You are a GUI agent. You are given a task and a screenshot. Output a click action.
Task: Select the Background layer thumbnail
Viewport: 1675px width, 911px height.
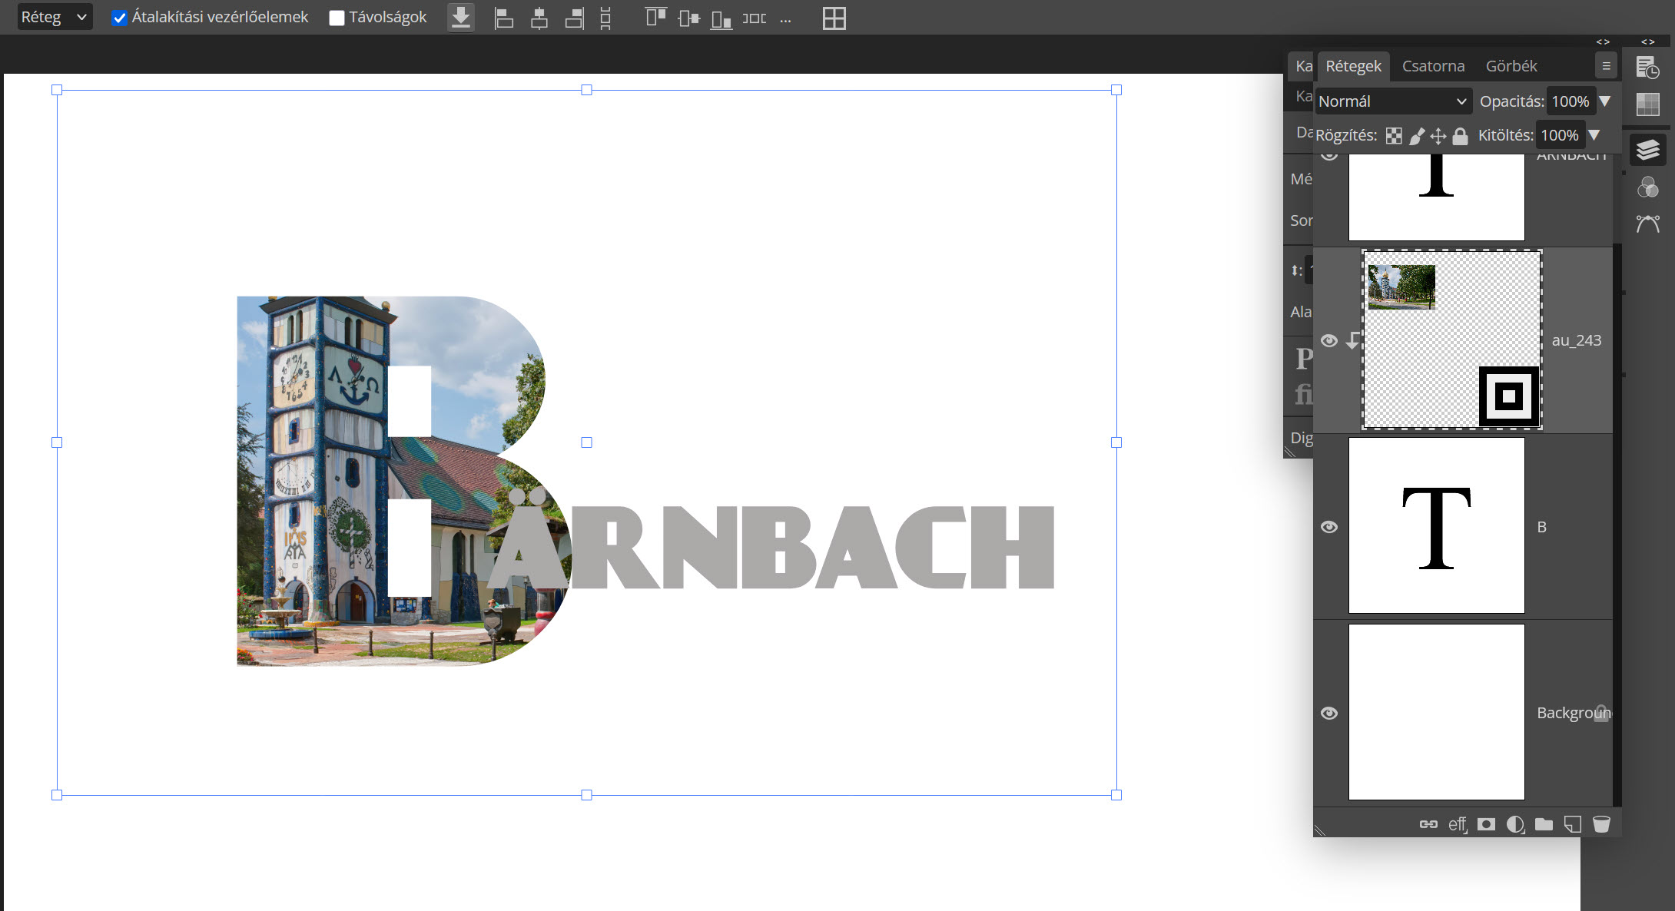coord(1436,712)
